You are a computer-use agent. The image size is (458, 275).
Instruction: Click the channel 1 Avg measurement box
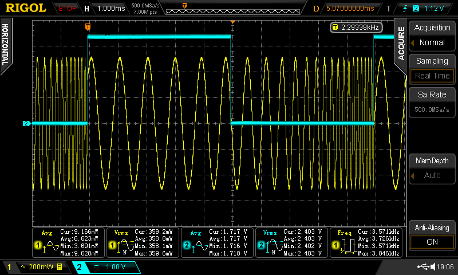[x=68, y=243]
